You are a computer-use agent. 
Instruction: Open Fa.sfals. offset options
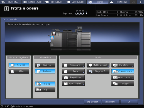(x=123, y=65)
